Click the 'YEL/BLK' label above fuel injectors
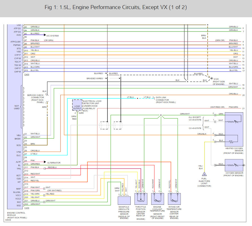The width and height of the screenshot is (252, 226). pyautogui.click(x=201, y=167)
